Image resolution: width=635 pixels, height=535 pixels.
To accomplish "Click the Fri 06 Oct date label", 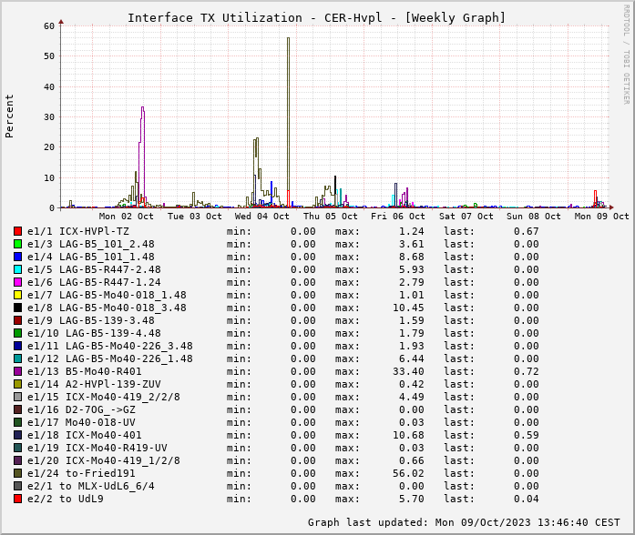I will [x=397, y=217].
